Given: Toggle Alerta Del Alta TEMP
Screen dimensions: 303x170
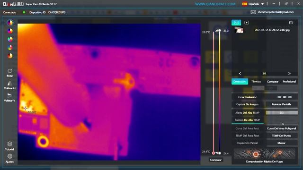Looking at the screenshot, I should pos(247,113).
